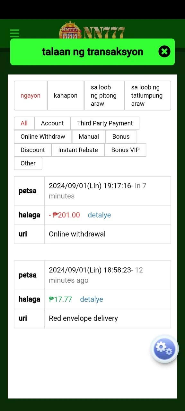The width and height of the screenshot is (185, 411).
Task: Filter by Bonus transactions
Action: click(121, 136)
